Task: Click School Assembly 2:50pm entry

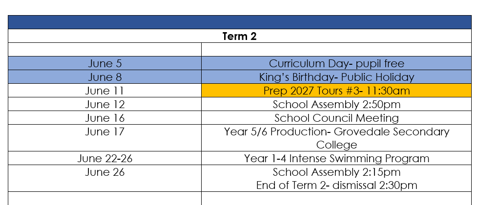Action: (x=336, y=104)
